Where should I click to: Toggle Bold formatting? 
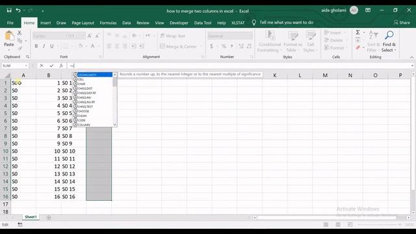click(36, 46)
